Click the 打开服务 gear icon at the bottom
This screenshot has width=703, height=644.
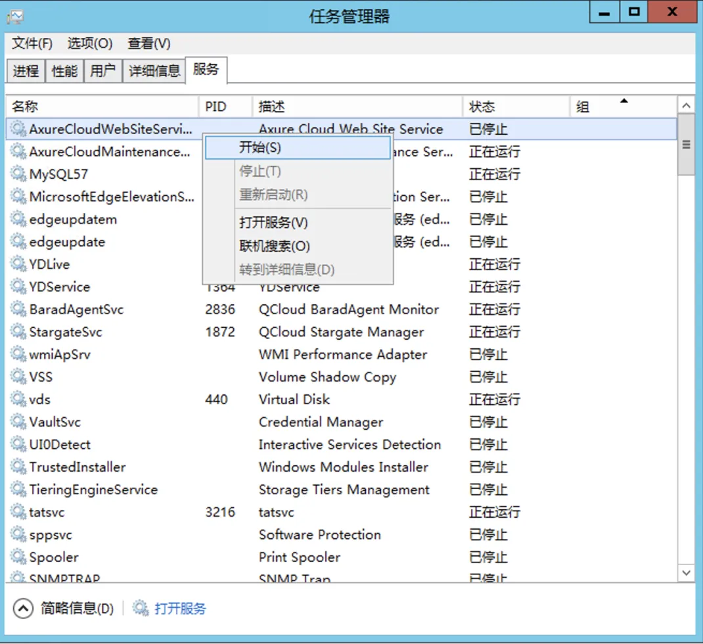(140, 609)
